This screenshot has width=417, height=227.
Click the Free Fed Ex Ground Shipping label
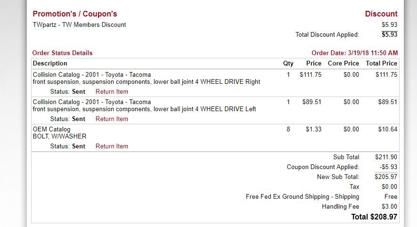[303, 197]
